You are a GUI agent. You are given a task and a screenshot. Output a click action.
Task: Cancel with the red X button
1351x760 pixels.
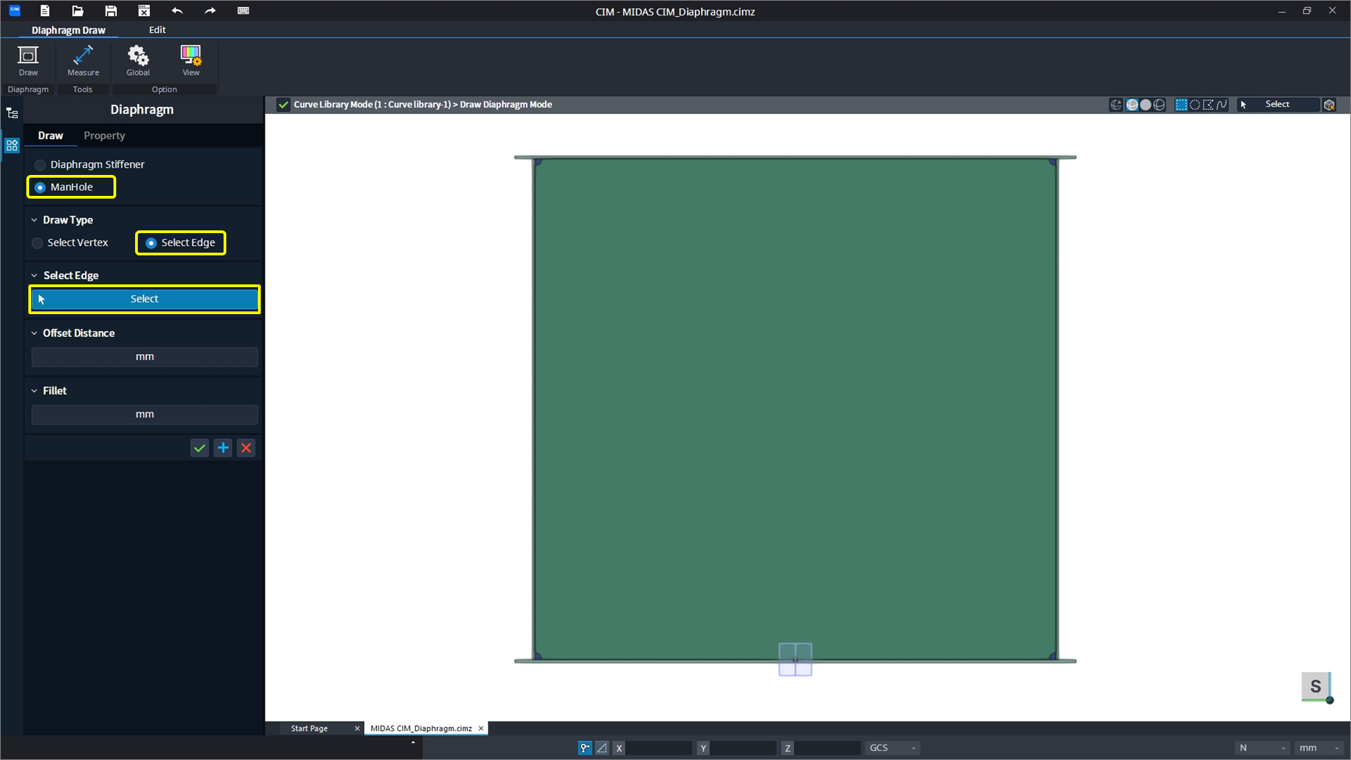click(247, 448)
